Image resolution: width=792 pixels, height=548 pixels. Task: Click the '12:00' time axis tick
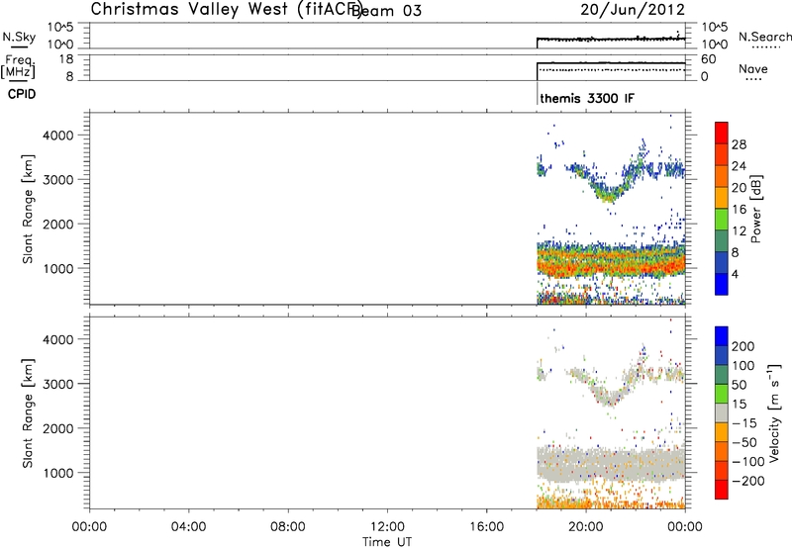(x=387, y=527)
